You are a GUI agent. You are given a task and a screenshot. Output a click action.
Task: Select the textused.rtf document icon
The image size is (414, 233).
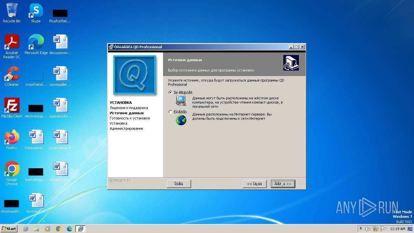36,203
